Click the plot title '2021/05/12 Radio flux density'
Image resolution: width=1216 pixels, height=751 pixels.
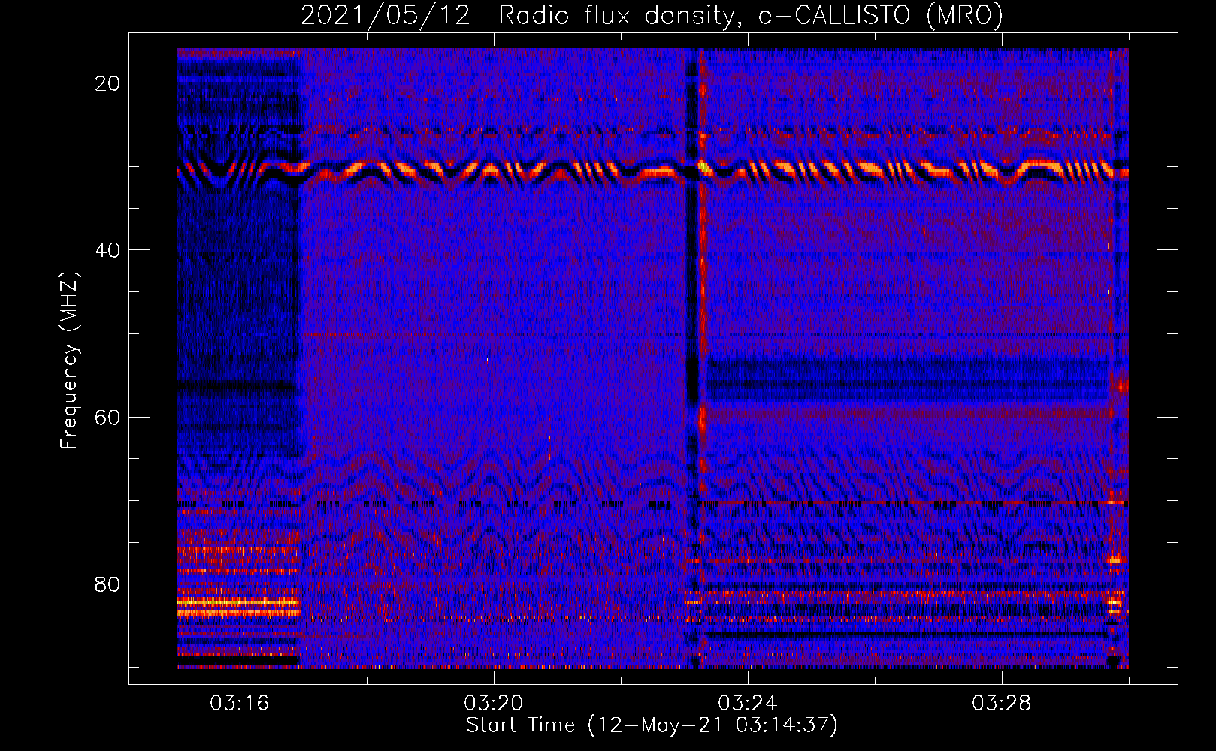tap(652, 16)
